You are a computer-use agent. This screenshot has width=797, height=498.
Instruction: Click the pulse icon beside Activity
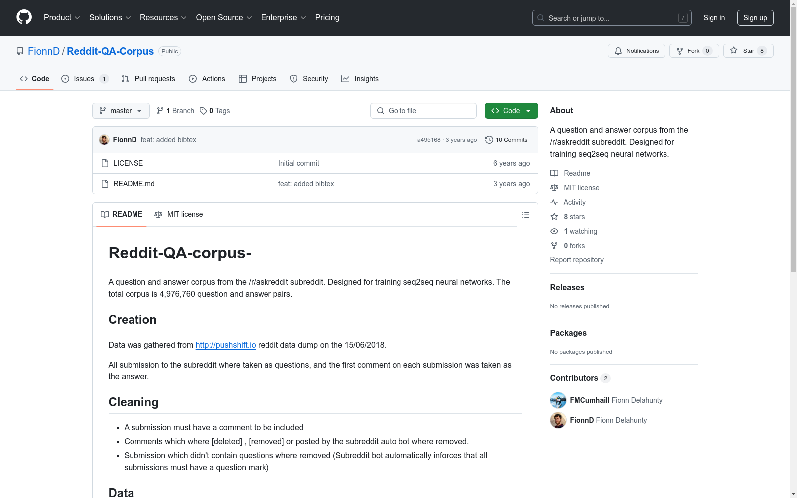tap(554, 202)
